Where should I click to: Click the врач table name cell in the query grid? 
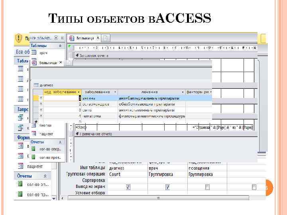click(167, 168)
